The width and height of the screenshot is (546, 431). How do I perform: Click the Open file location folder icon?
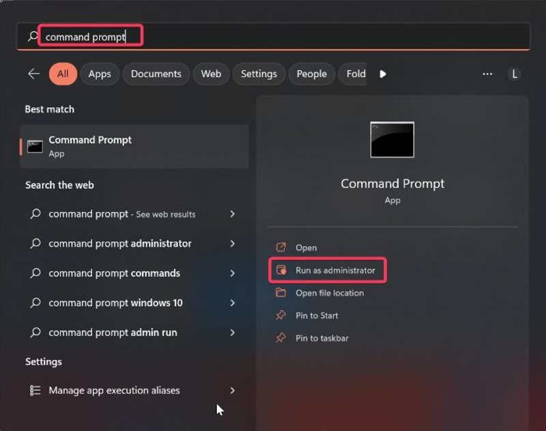coord(281,293)
